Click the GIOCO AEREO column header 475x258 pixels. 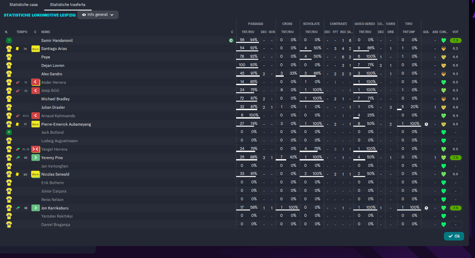pyautogui.click(x=365, y=24)
